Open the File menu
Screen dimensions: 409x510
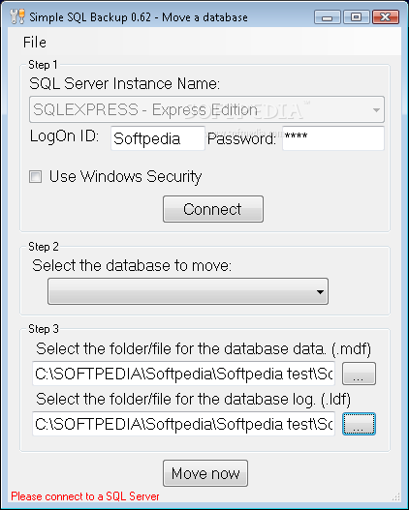point(35,43)
